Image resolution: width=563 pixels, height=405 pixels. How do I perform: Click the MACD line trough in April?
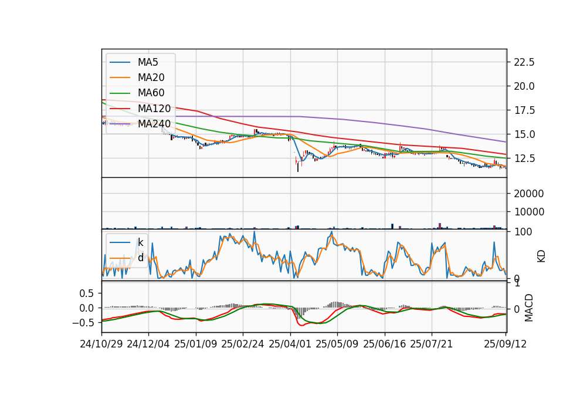click(x=301, y=325)
